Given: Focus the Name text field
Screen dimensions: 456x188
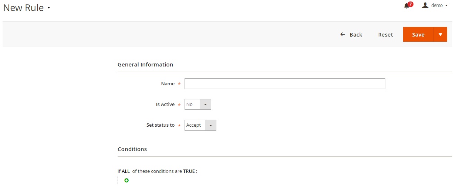Looking at the screenshot, I should [285, 84].
